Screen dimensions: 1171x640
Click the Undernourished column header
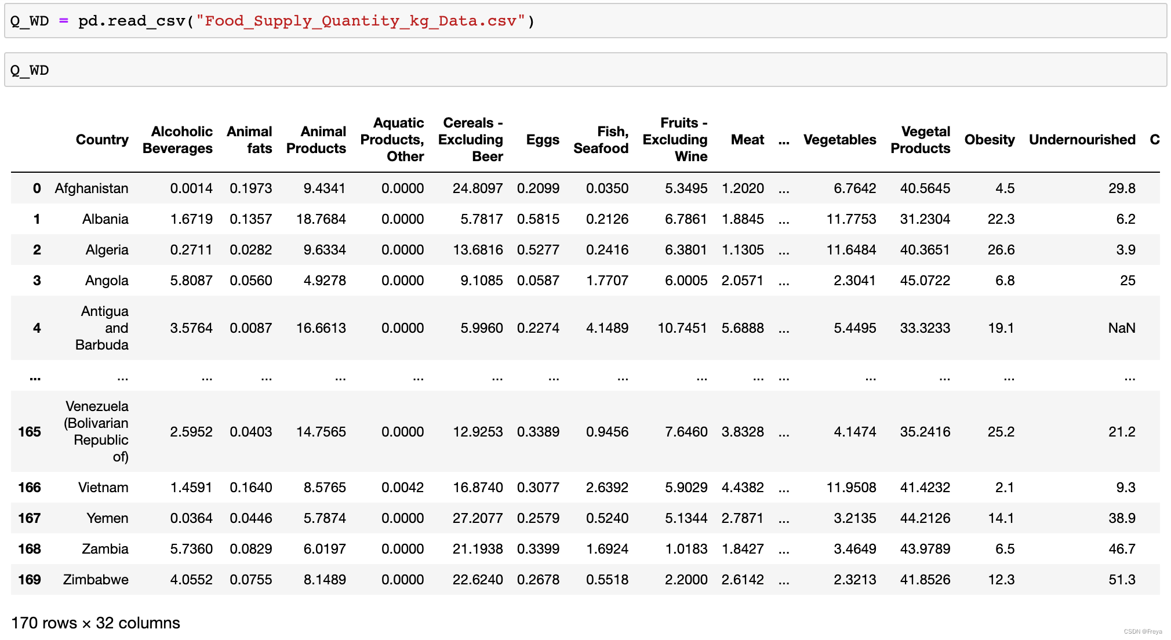click(1082, 140)
